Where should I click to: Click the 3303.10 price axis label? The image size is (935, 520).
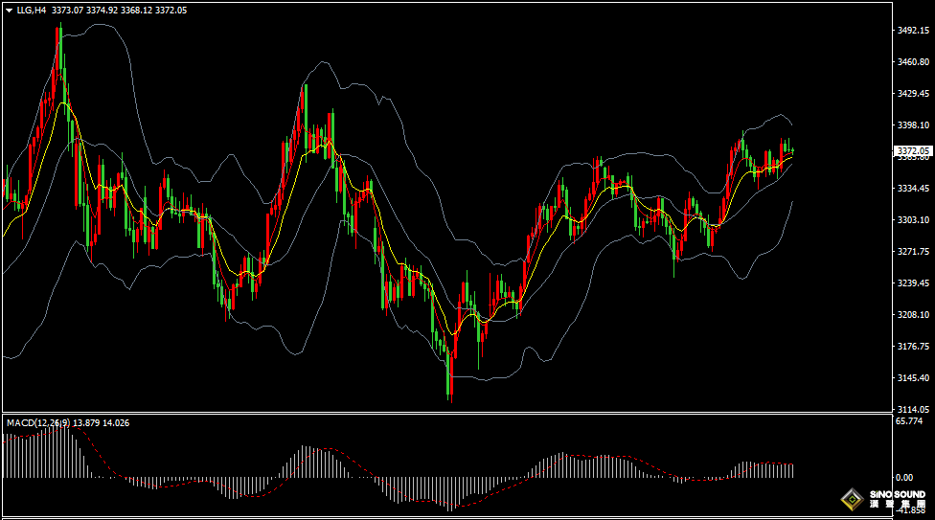pyautogui.click(x=912, y=220)
